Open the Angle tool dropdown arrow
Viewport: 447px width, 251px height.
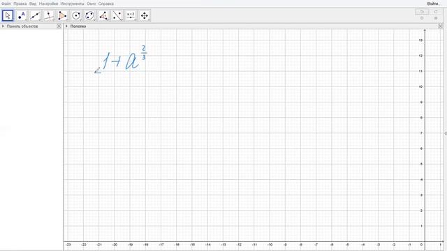(108, 20)
